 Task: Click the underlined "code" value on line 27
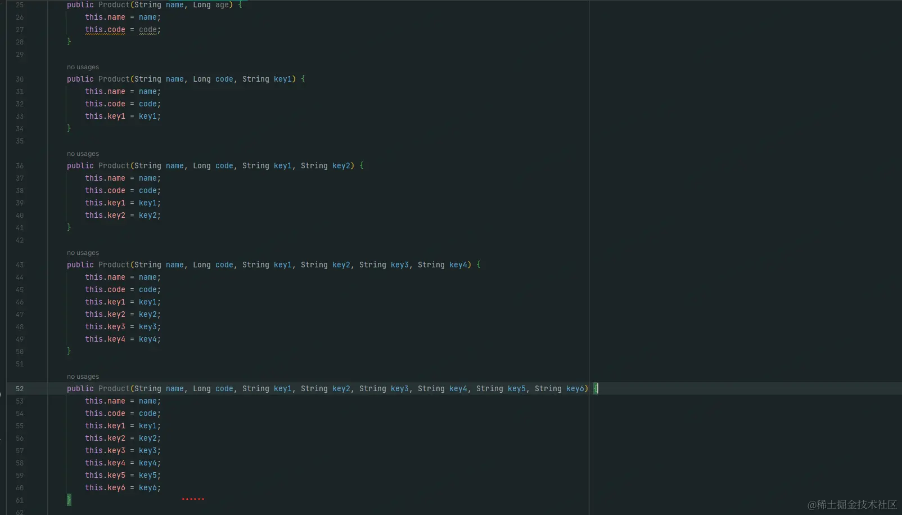147,30
